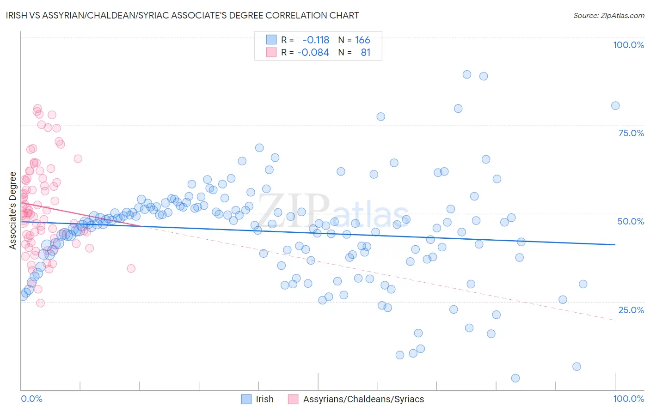650x412 pixels.
Task: Click the pink swatch beside R = -0.084
Action: [x=271, y=52]
